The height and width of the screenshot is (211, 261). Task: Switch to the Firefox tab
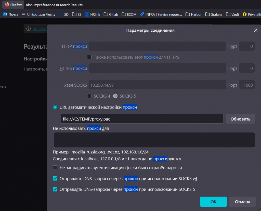[x=13, y=4]
